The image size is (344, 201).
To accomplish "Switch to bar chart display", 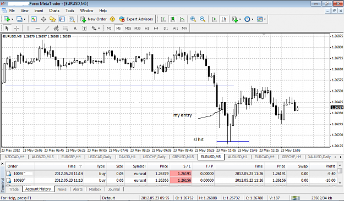I will (163, 19).
